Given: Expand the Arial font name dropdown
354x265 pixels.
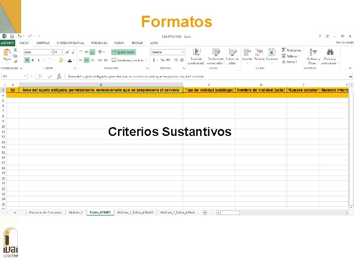Looking at the screenshot, I should (51, 52).
